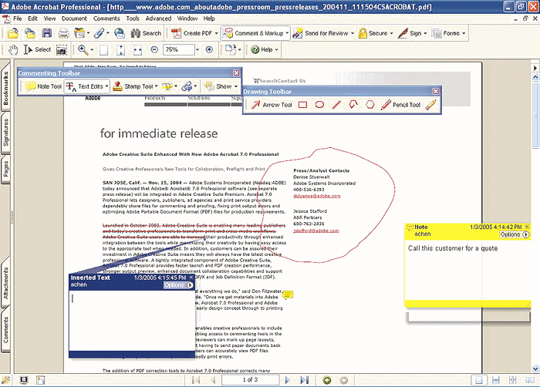Viewport: 540px width, 387px height.
Task: Select the Rectangle drawing tool
Action: [302, 105]
